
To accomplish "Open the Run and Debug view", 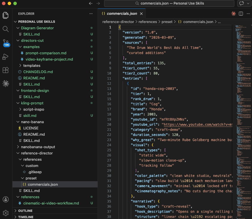I will pyautogui.click(x=6, y=56).
